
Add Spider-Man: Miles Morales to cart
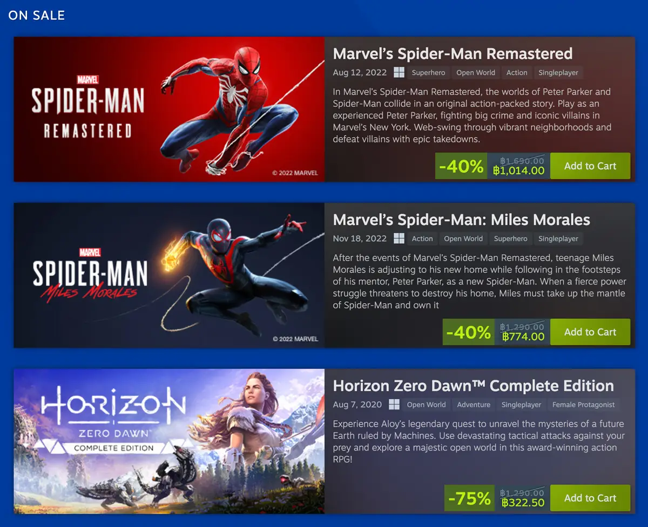(x=590, y=332)
